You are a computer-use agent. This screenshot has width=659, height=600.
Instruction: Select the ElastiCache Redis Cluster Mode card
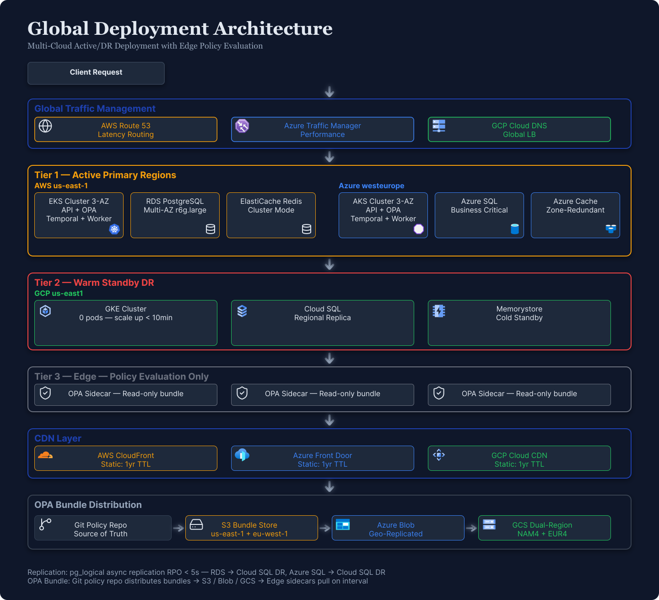[x=271, y=215]
